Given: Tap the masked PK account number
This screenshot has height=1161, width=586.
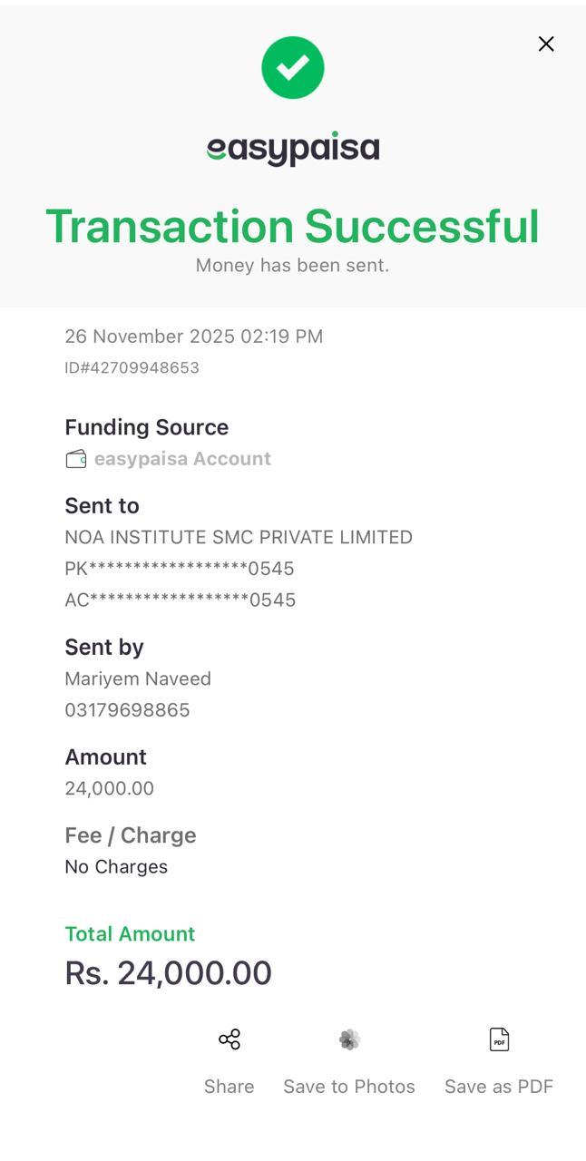Looking at the screenshot, I should click(180, 569).
